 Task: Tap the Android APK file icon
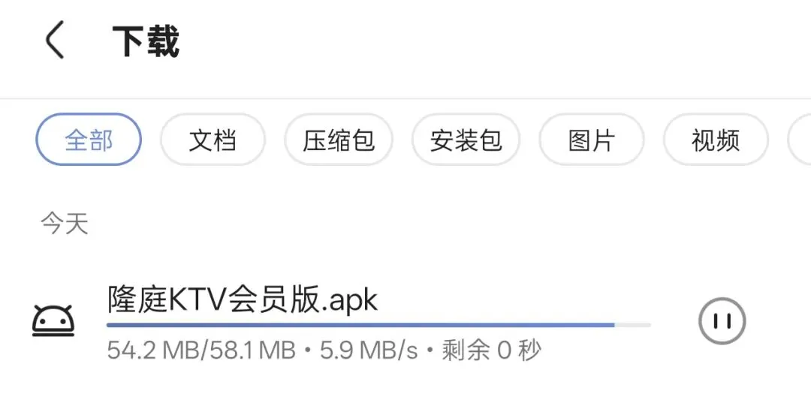click(x=53, y=321)
